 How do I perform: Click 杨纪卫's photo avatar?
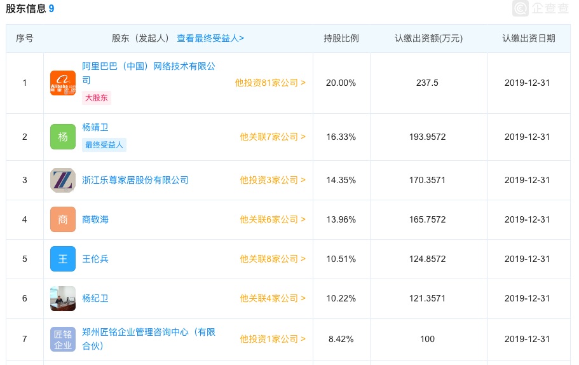(63, 298)
